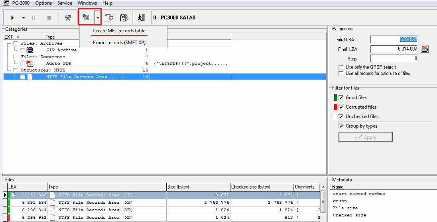Click the page with X toolbar icon
The height and width of the screenshot is (222, 437).
click(109, 18)
